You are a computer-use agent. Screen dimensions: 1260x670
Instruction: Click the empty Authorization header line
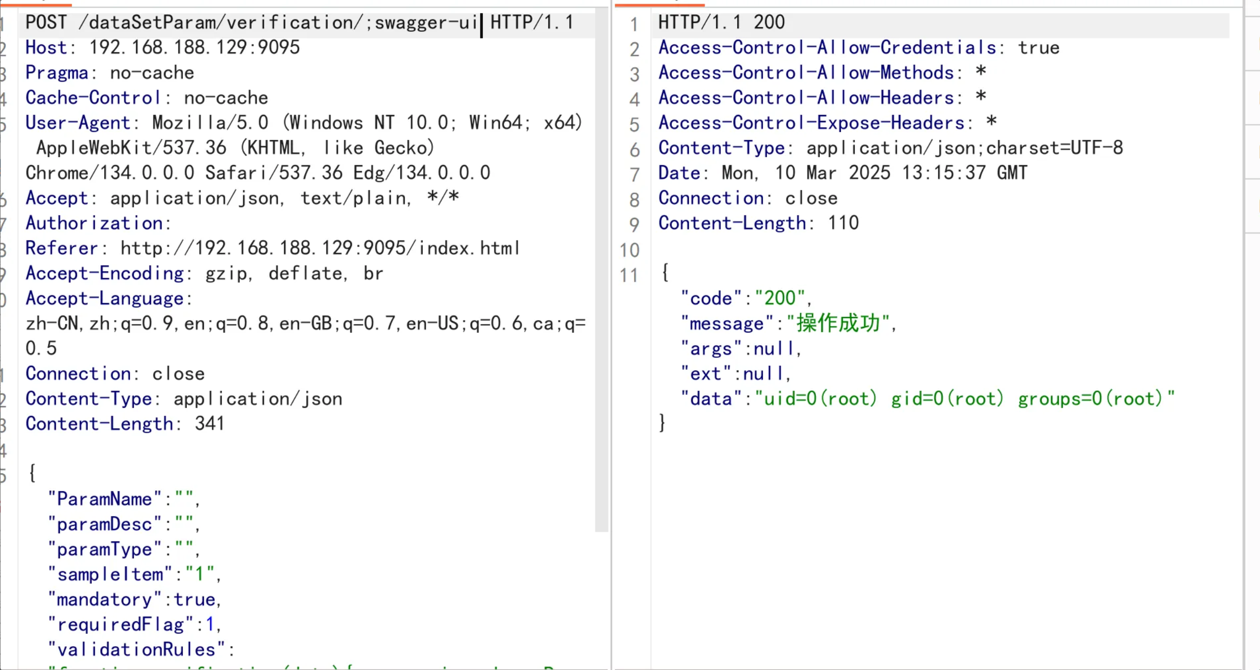coord(98,223)
